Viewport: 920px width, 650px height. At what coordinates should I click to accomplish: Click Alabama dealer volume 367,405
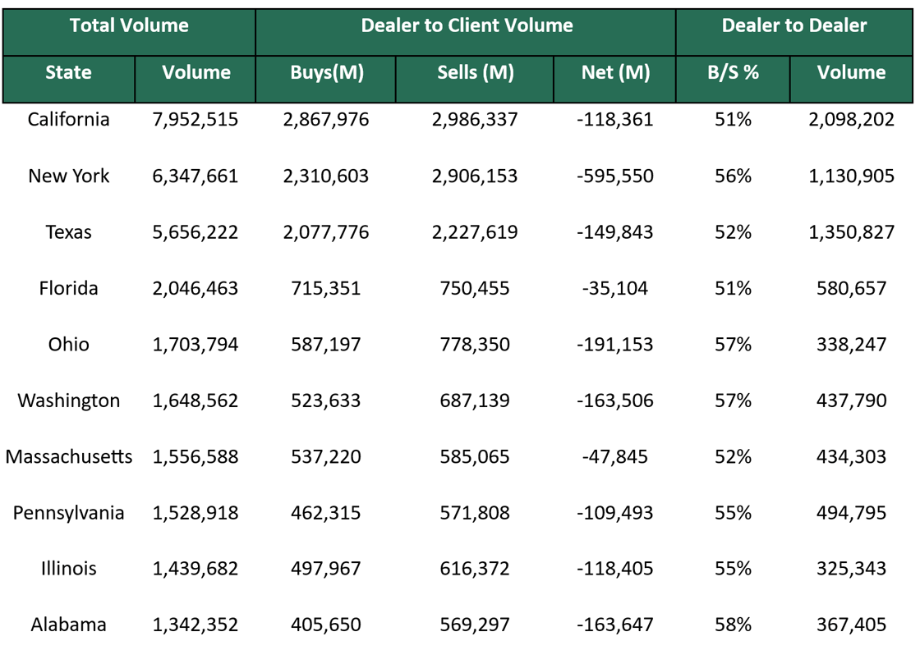(851, 625)
